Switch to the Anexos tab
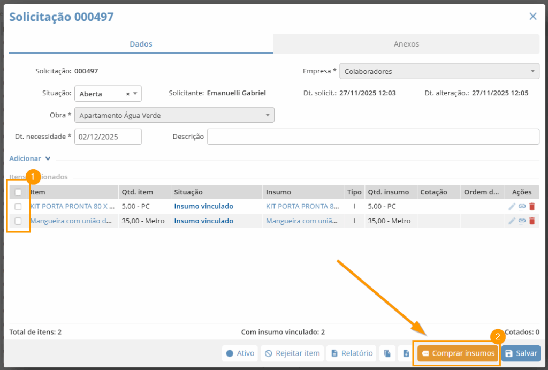548x370 pixels. pos(406,44)
